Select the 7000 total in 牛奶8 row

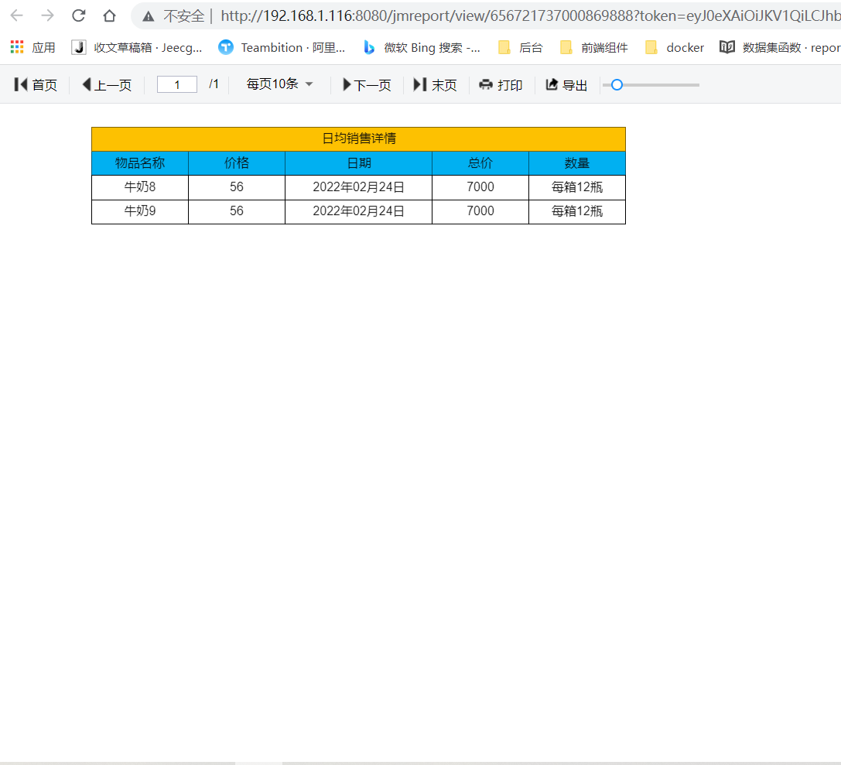tap(480, 187)
